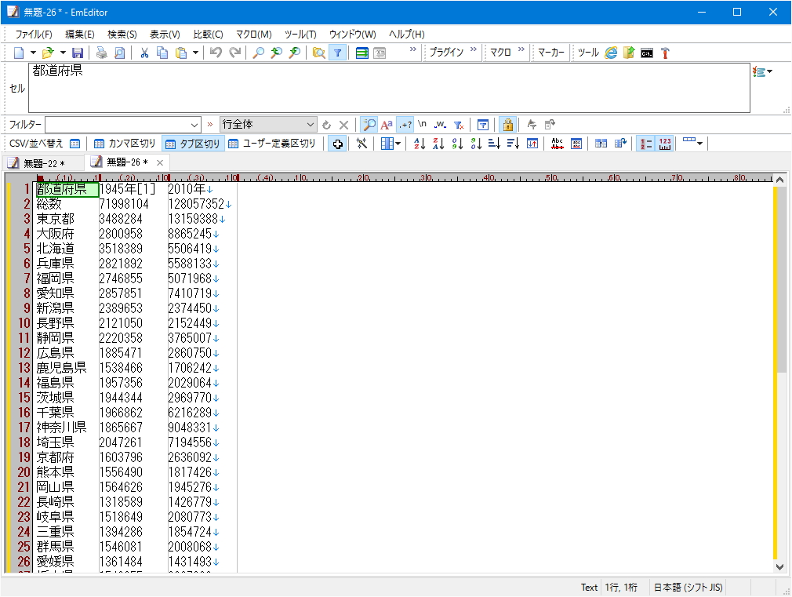792x597 pixels.
Task: Open the 編集(E) menu
Action: click(x=80, y=35)
